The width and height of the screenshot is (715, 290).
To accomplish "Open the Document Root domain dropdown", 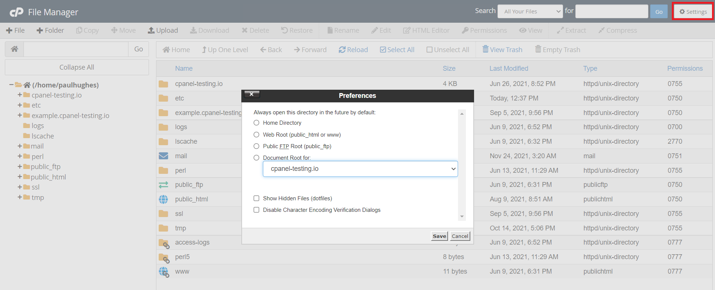I will tap(360, 169).
